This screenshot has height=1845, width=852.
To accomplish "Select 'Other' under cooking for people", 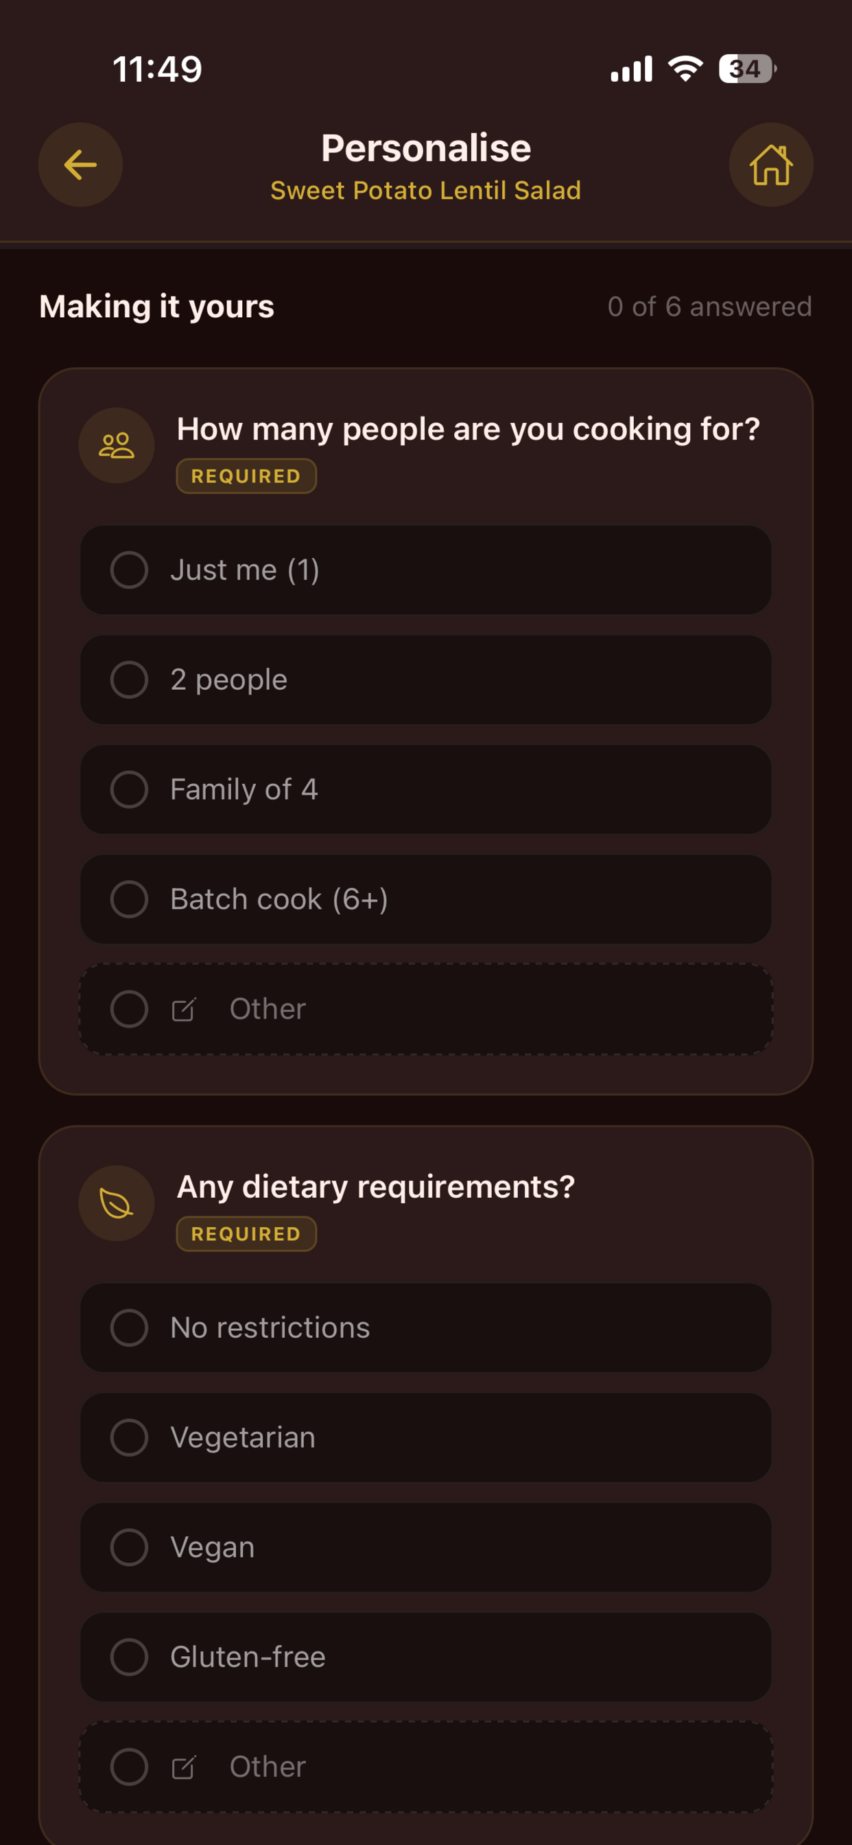I will coord(426,1009).
